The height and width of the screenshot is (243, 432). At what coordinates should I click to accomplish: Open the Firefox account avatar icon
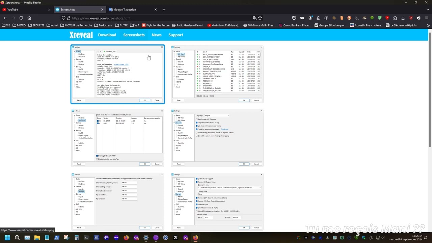tap(310, 18)
